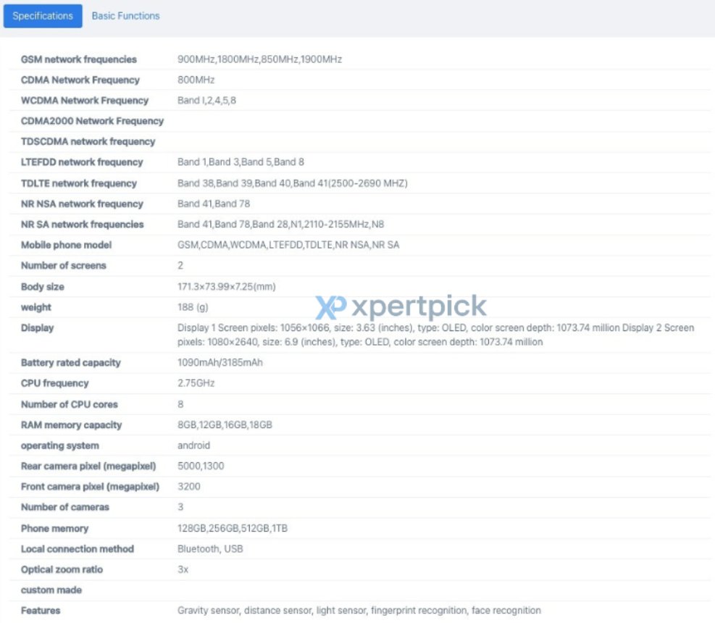
Task: Click the LTEFDD network frequency band values
Action: 241,162
